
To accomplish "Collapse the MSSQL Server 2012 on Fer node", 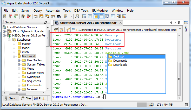I will [x=4, y=35].
